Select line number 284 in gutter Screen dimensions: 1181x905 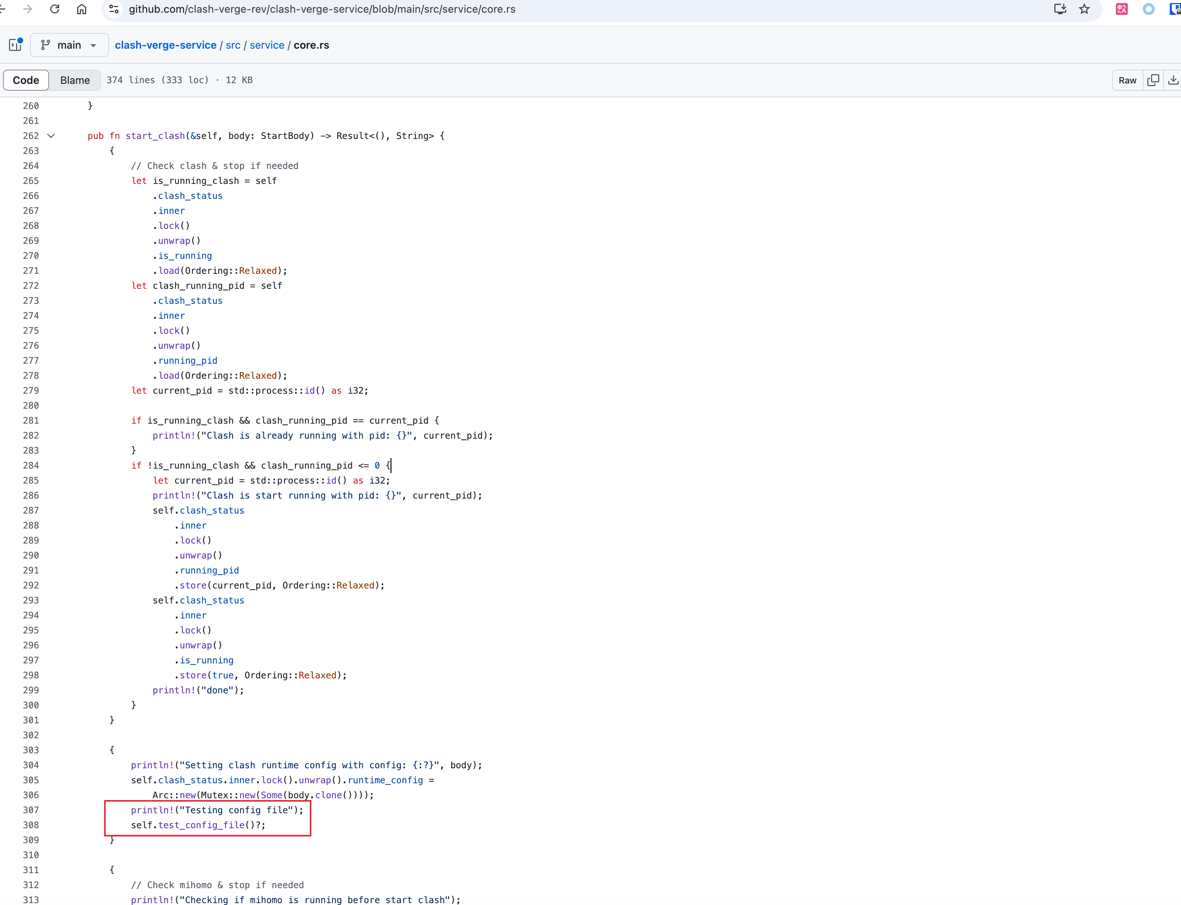tap(31, 466)
